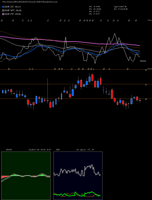Click the 'ADX' panel heading
This screenshot has width=152, height=200.
58,150
